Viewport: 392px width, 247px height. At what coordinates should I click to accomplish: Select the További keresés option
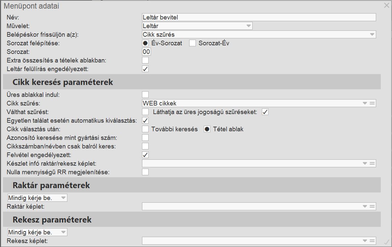point(145,129)
